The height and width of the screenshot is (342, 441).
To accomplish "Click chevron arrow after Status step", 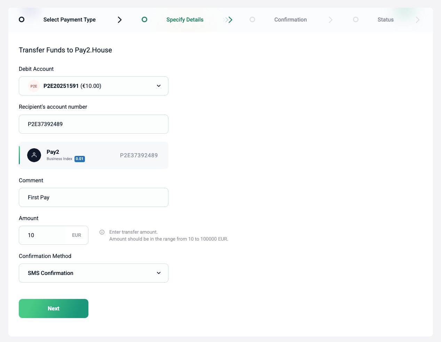I will [x=418, y=20].
